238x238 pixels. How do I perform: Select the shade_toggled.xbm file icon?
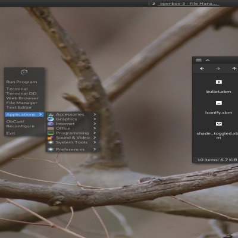click(x=219, y=124)
